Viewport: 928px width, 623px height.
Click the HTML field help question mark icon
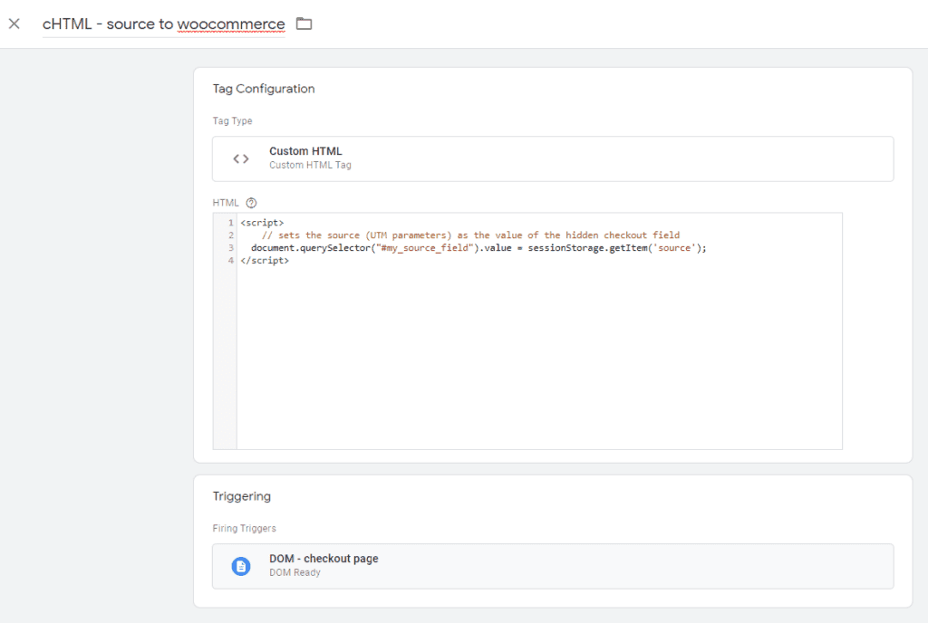tap(252, 203)
